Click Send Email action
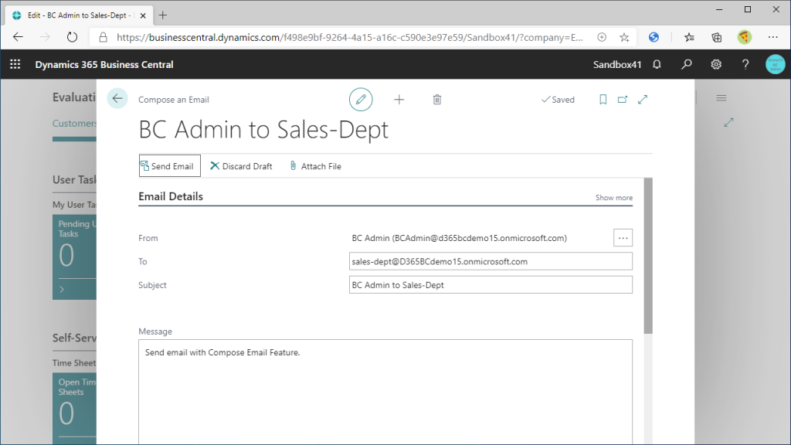Screen dimensions: 791x445 pos(169,166)
